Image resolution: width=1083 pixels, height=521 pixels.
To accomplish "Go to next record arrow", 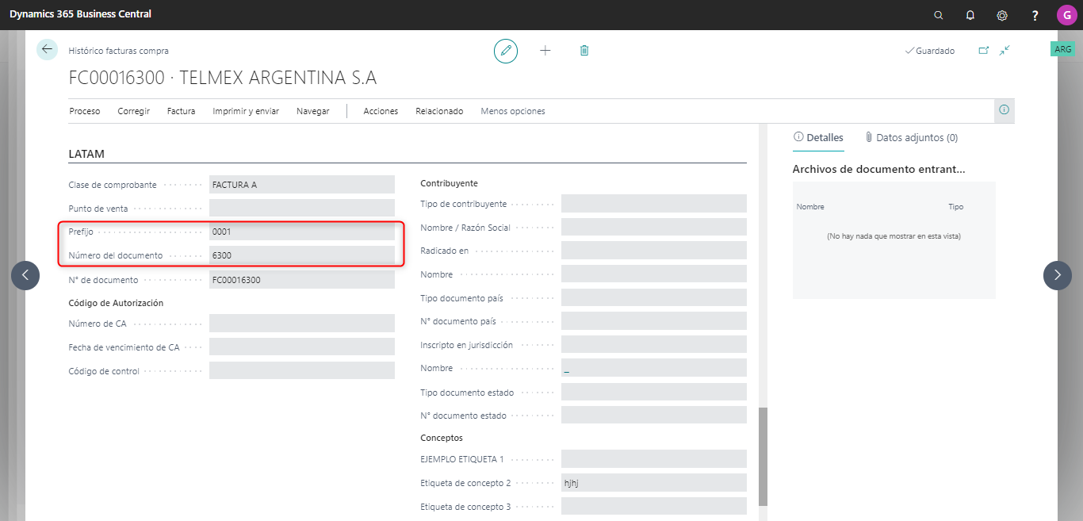I will tap(1058, 275).
